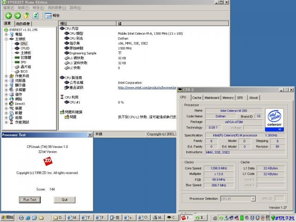Image resolution: width=296 pixels, height=222 pixels.
Task: Click the Name field Intel Celeron M 350
Action: point(234,111)
